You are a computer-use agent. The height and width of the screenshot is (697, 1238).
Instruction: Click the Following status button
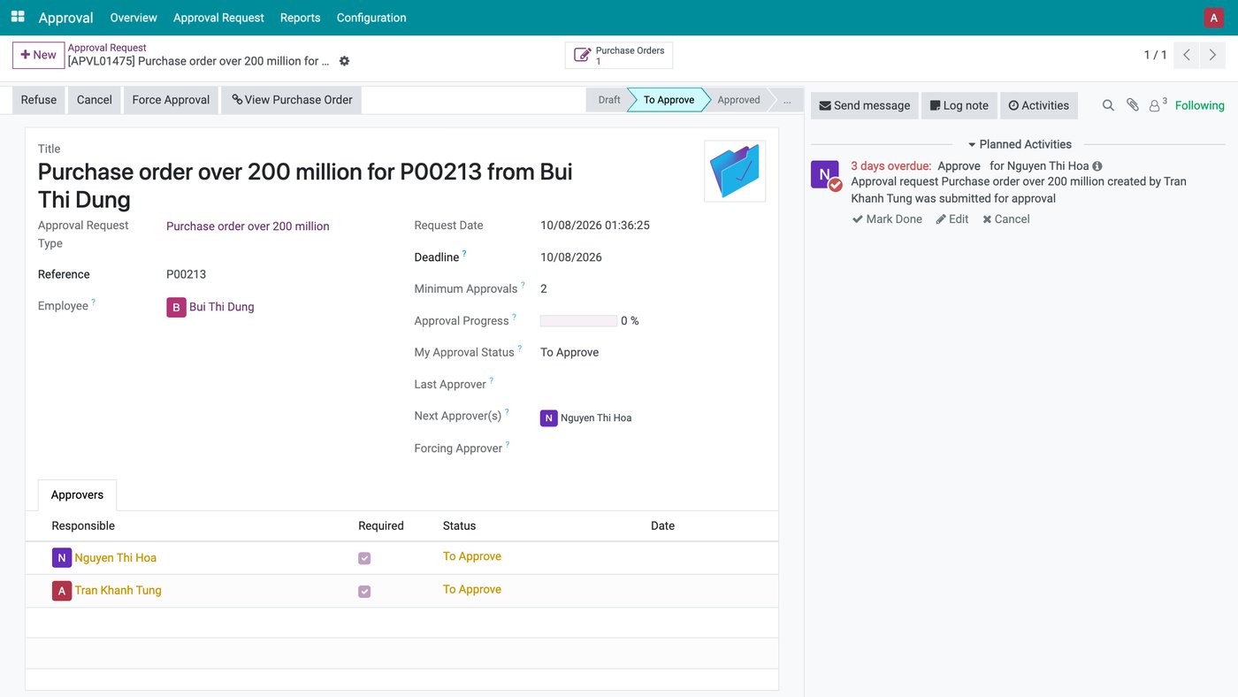pos(1200,105)
